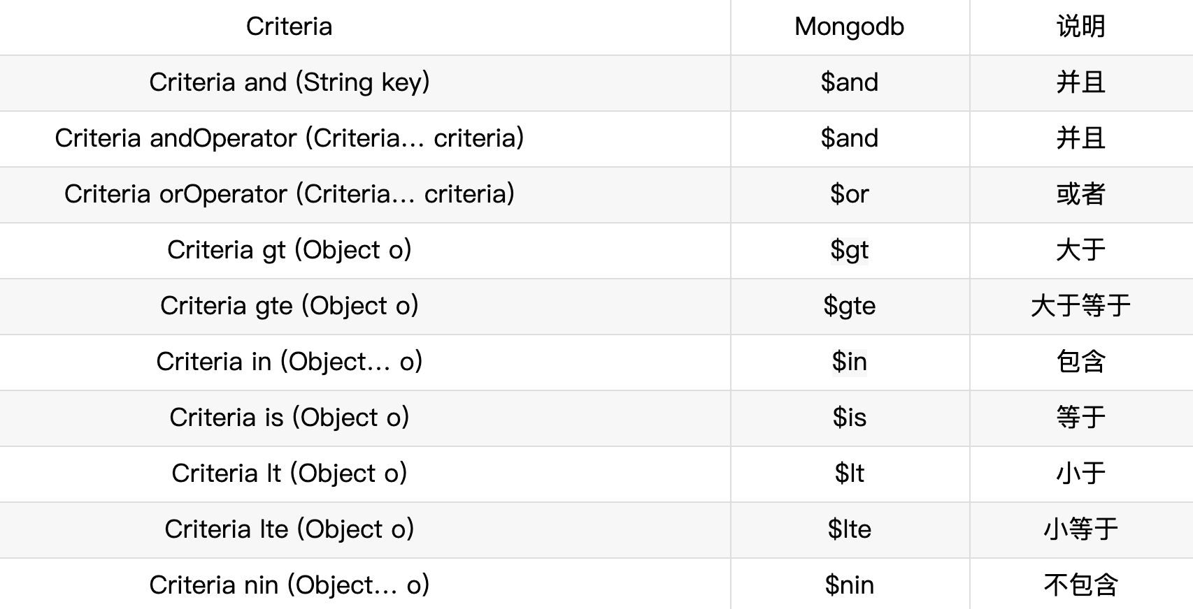Click the $lte operator cell
Screen dimensions: 1193x609
pyautogui.click(x=850, y=530)
